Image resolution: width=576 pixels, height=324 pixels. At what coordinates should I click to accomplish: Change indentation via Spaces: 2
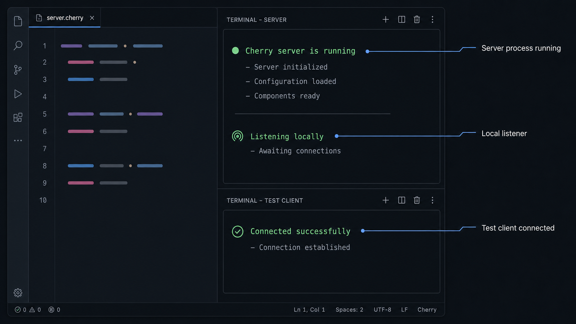(349, 310)
